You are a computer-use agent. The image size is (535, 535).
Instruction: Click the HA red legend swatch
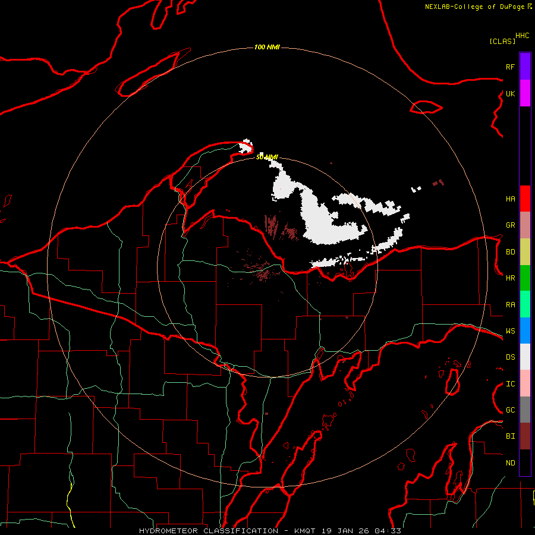pyautogui.click(x=525, y=199)
